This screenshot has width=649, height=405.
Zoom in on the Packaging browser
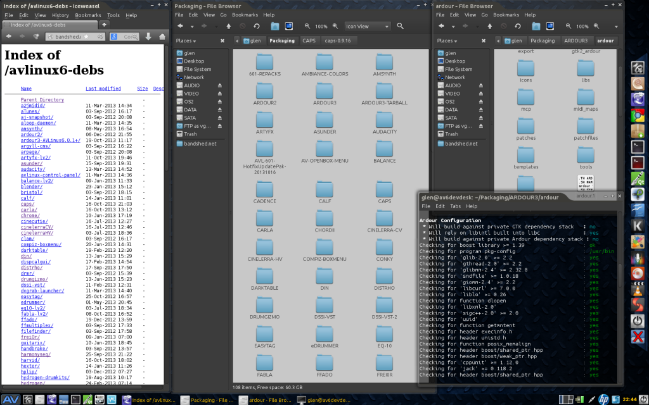tap(335, 26)
